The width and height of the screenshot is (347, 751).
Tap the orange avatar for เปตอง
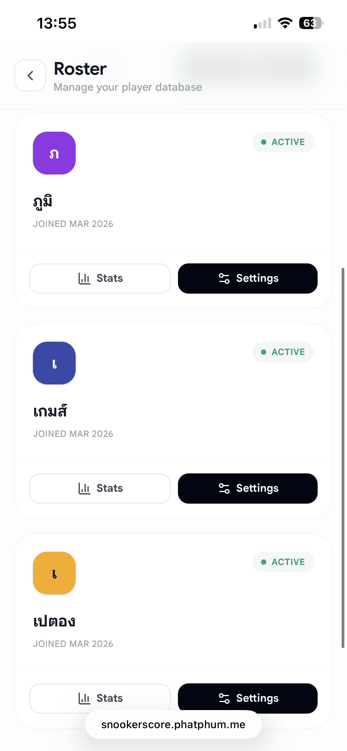(x=54, y=573)
